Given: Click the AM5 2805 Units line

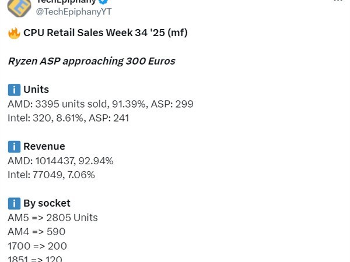Looking at the screenshot, I should pyautogui.click(x=52, y=218).
